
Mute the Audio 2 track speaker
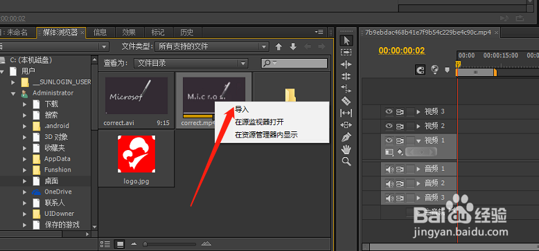point(389,183)
